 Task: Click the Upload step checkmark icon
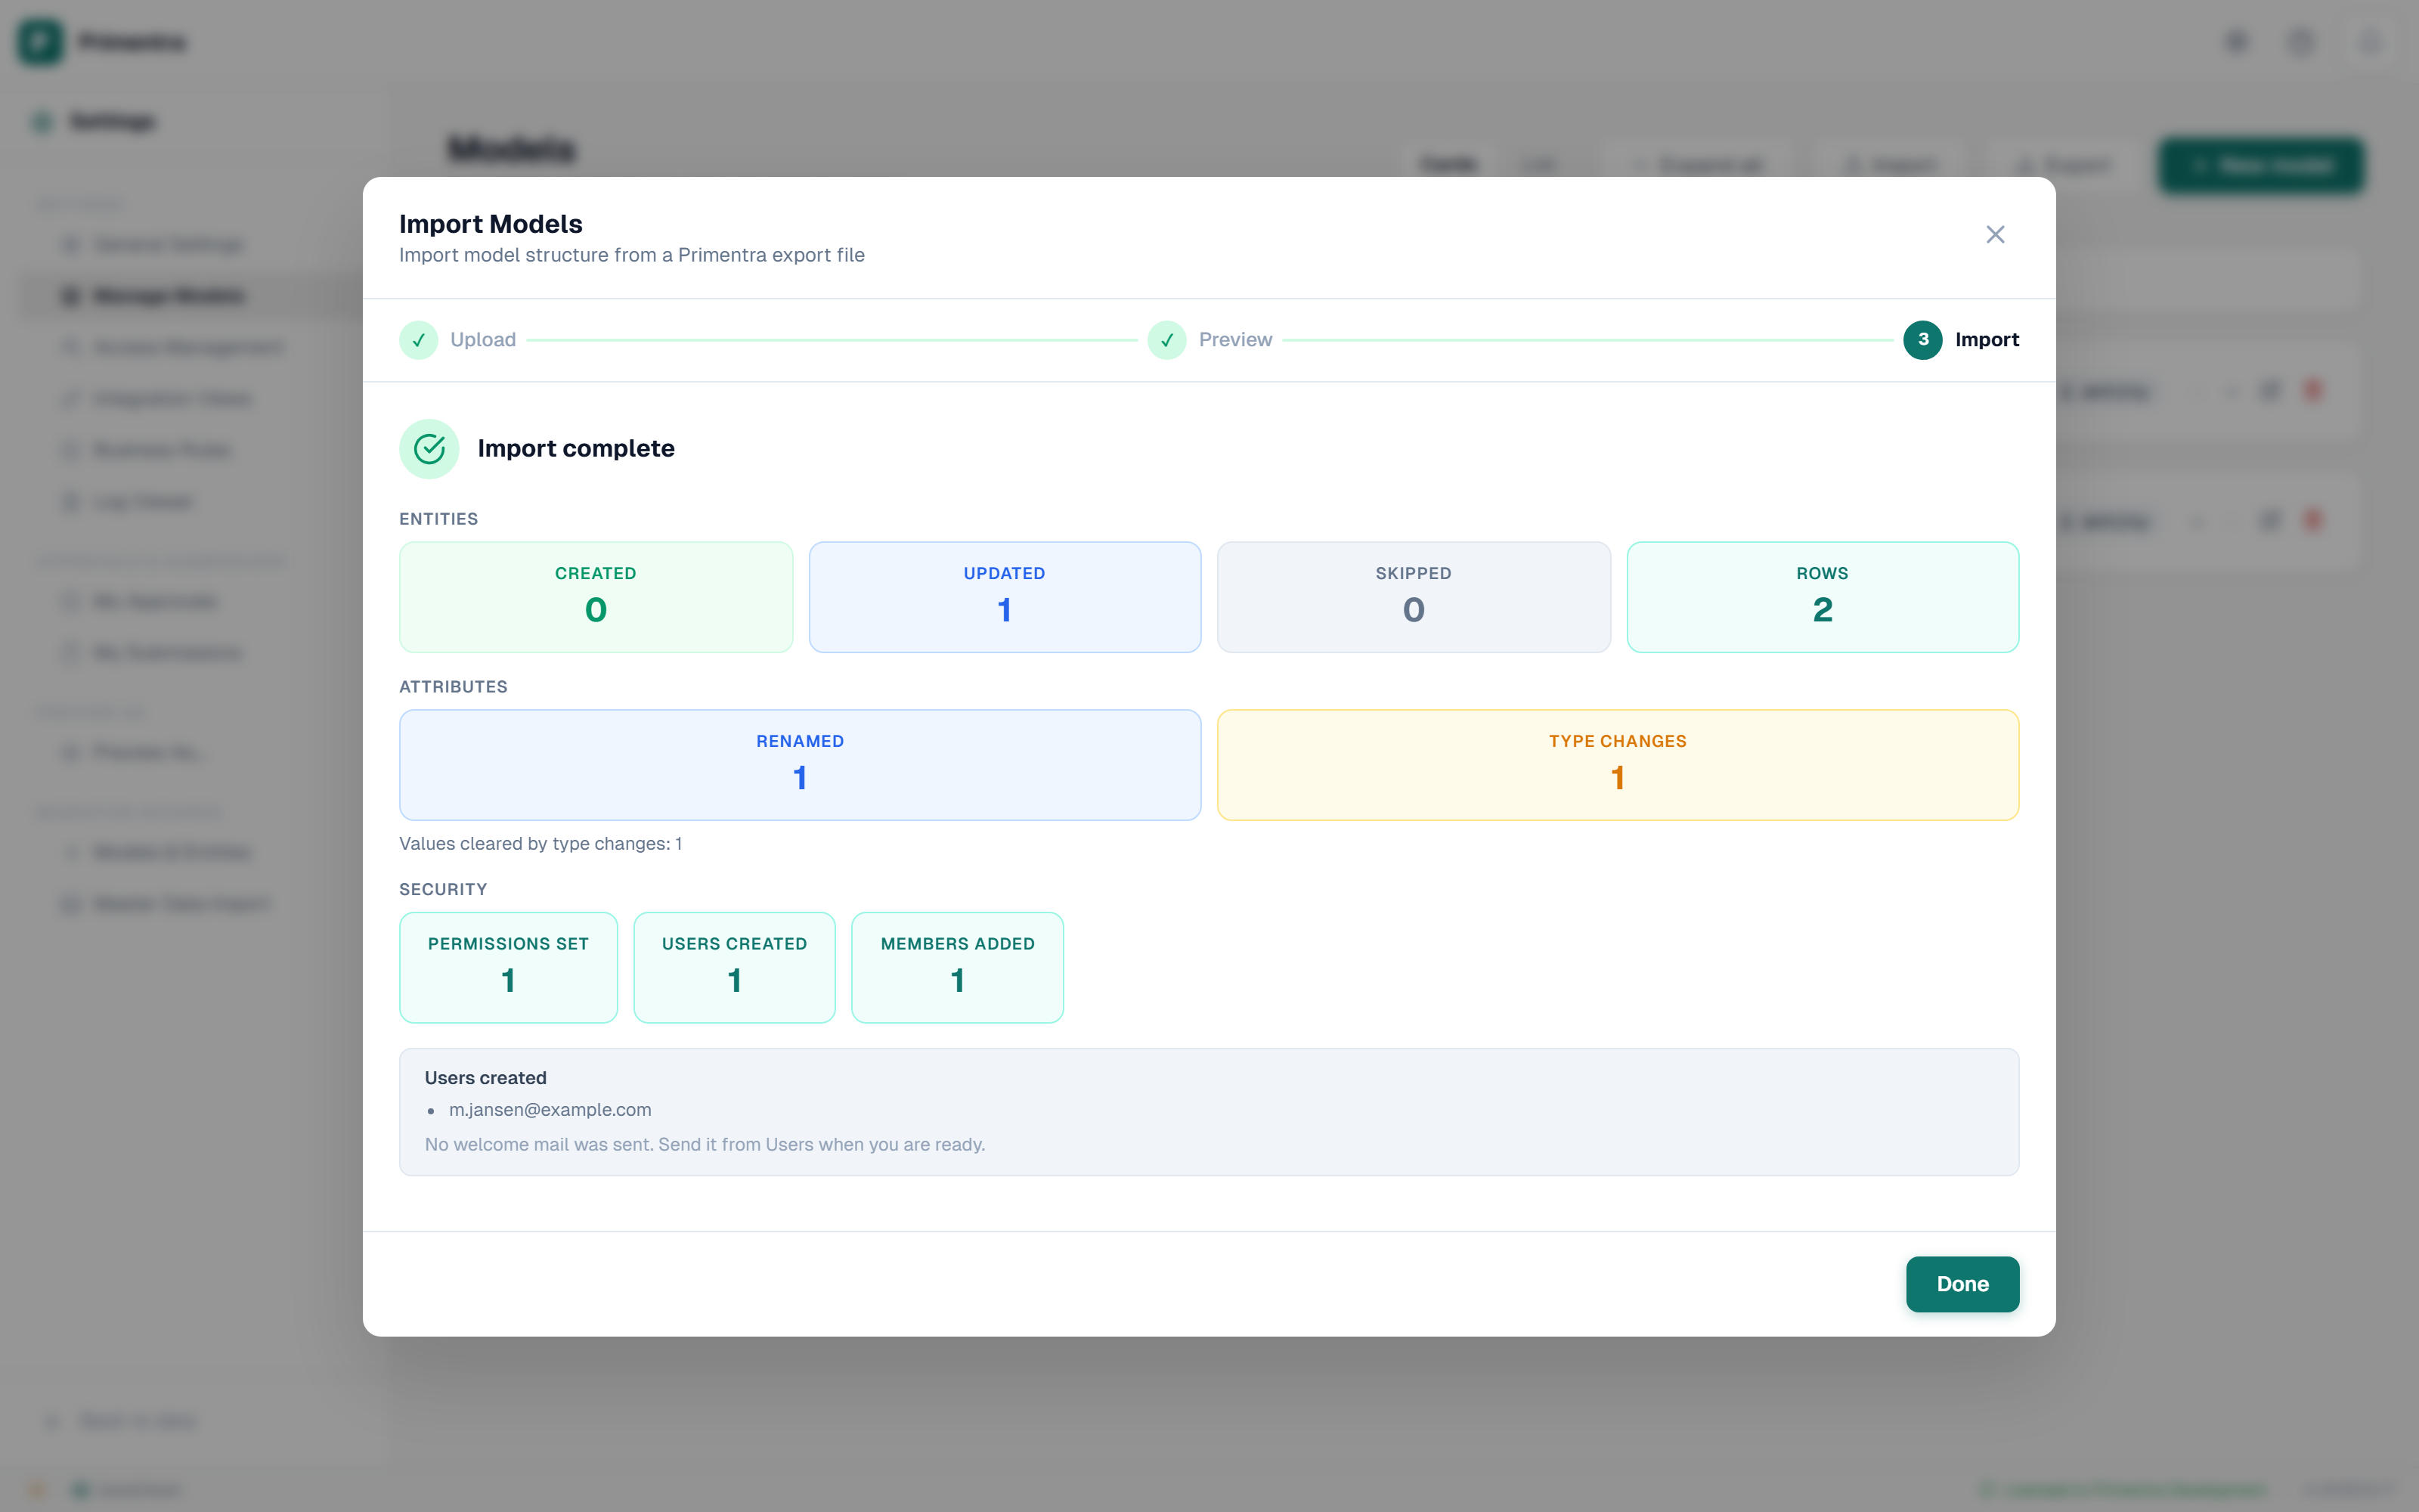click(x=419, y=340)
